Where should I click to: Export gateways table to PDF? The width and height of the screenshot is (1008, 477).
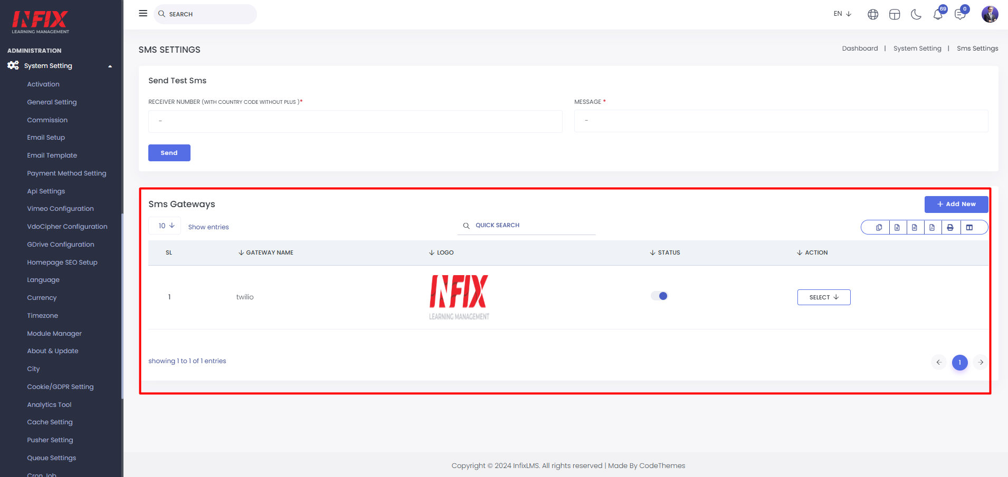click(x=933, y=227)
